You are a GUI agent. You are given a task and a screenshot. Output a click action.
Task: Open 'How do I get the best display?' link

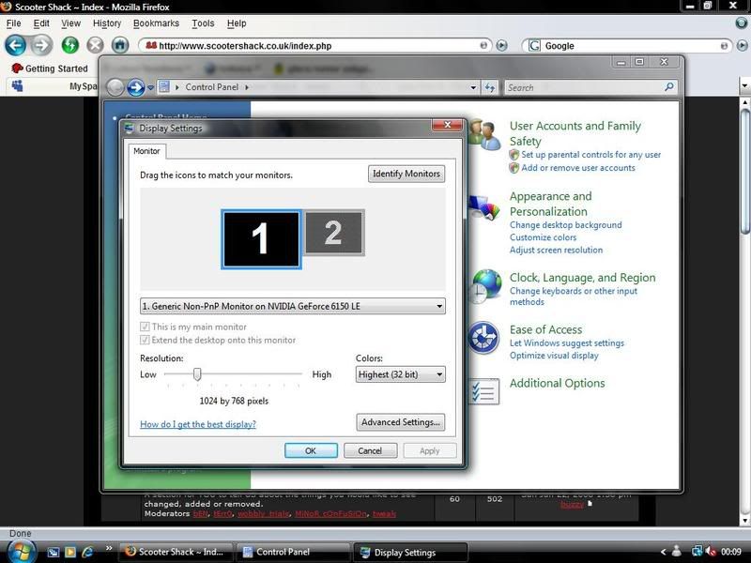(x=198, y=424)
